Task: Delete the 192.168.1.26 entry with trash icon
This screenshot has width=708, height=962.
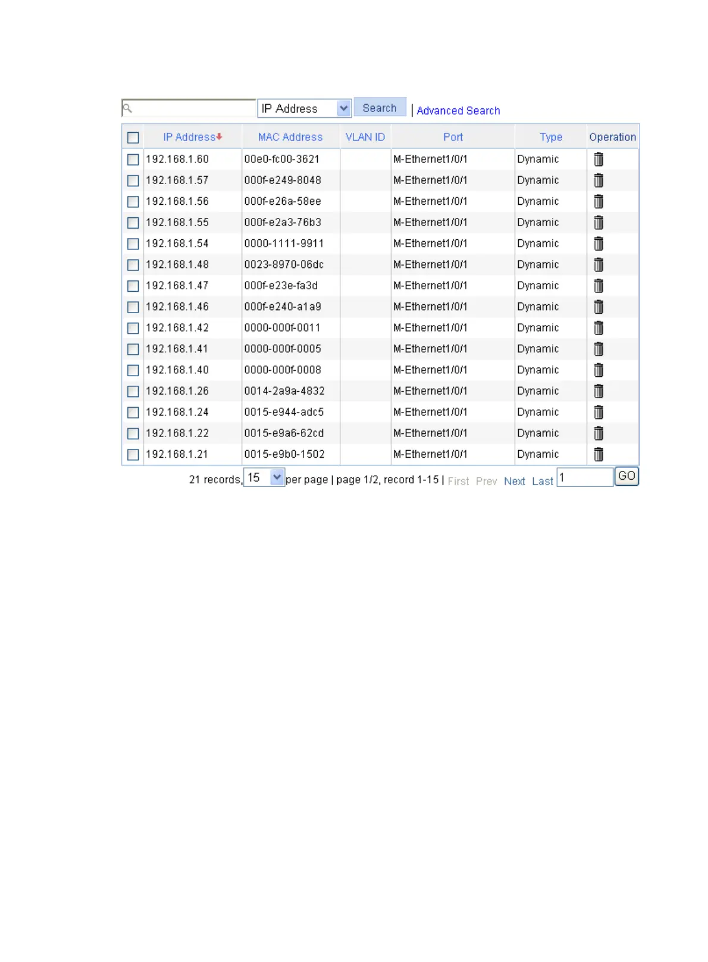Action: tap(599, 391)
